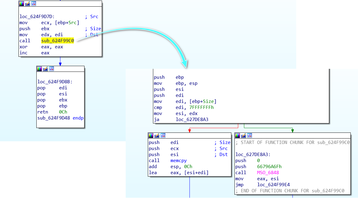The width and height of the screenshot is (358, 198).
Task: Click the memcpy function name
Action: click(178, 161)
